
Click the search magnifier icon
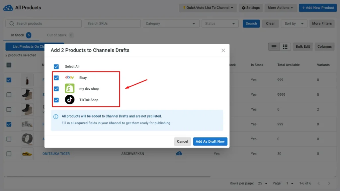point(12,24)
